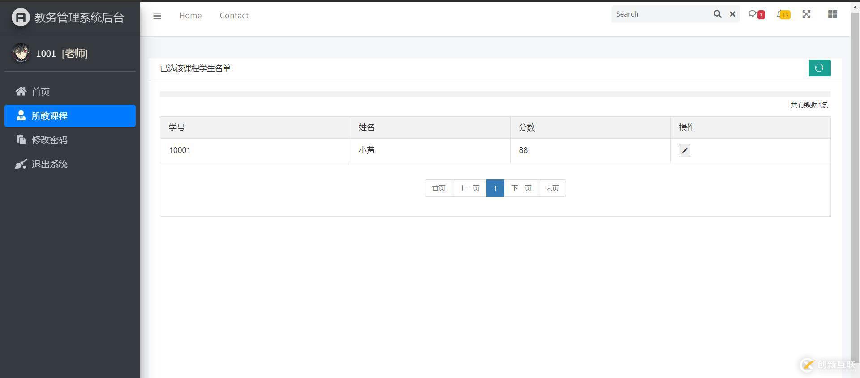860x378 pixels.
Task: Click the user avatar for 1001
Action: 21,53
